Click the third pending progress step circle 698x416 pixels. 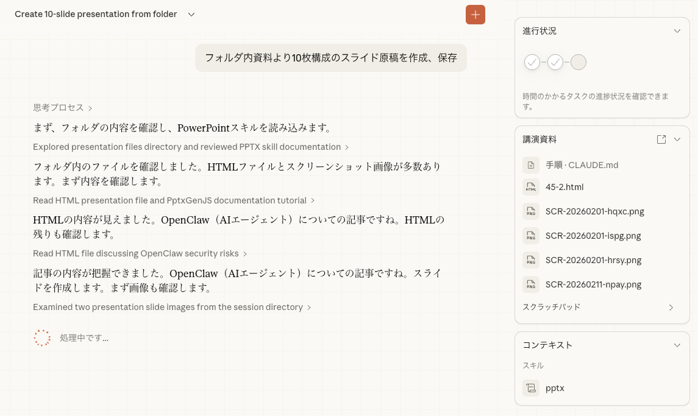pyautogui.click(x=578, y=62)
